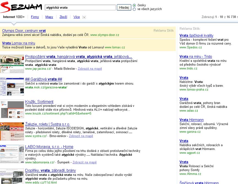
Task: Click the www.Almma.cz URL in sidebar
Action: [190, 174]
